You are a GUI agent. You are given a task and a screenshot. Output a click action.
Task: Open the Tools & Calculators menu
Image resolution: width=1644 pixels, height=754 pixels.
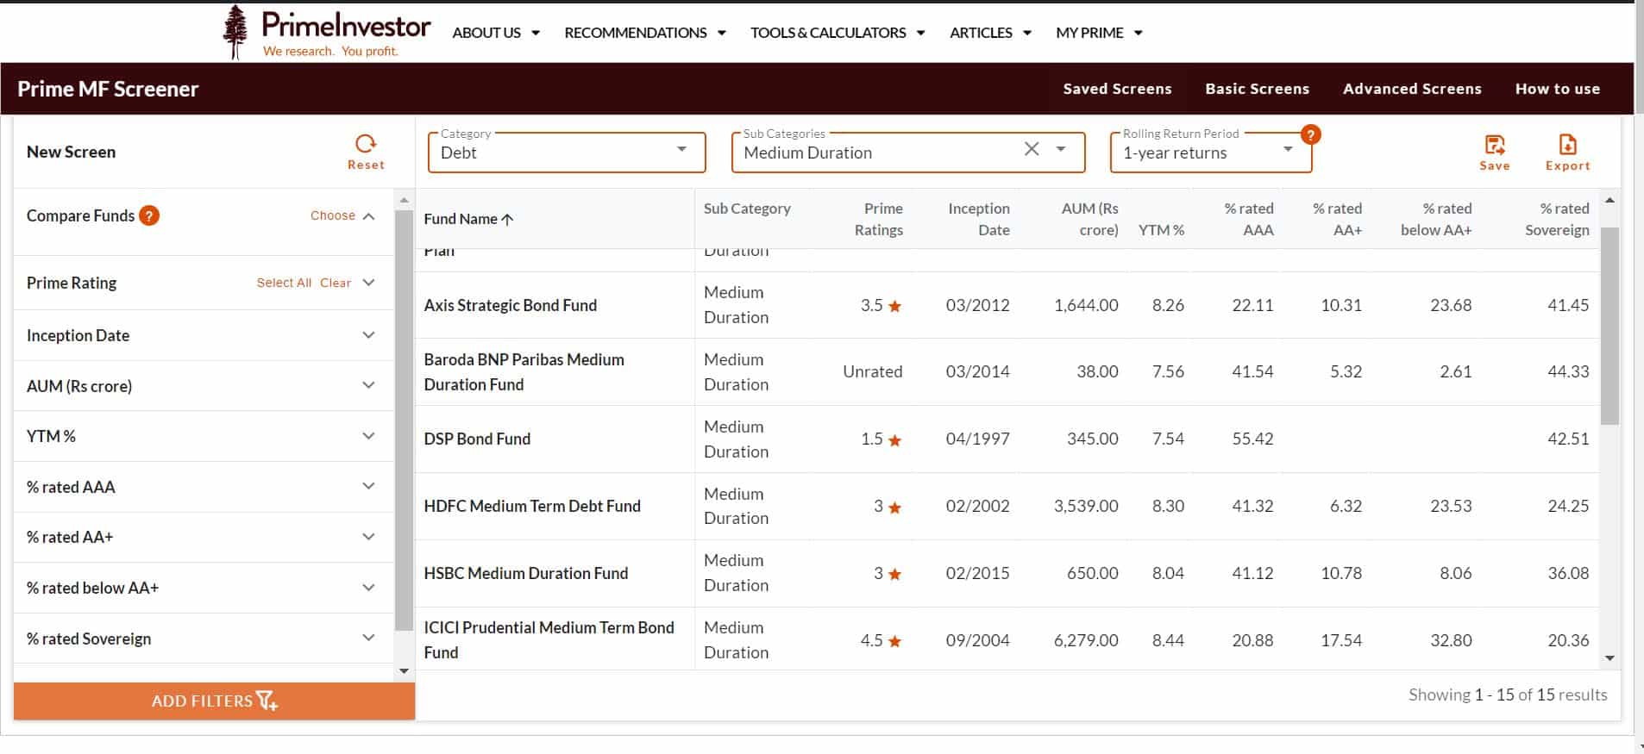[838, 33]
